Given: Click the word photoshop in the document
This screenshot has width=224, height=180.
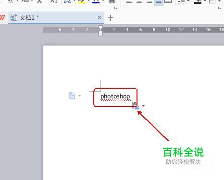Looking at the screenshot, I should 115,96.
